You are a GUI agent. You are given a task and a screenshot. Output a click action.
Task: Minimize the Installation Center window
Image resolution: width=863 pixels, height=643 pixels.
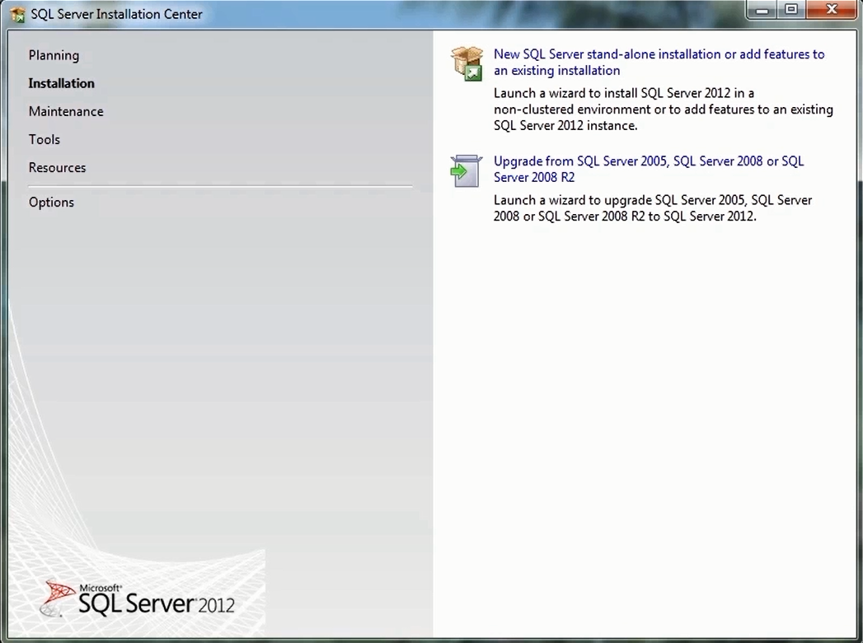coord(762,10)
